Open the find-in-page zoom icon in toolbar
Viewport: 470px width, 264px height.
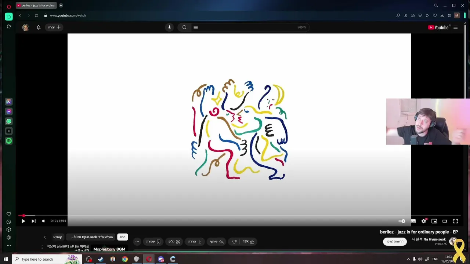click(398, 15)
